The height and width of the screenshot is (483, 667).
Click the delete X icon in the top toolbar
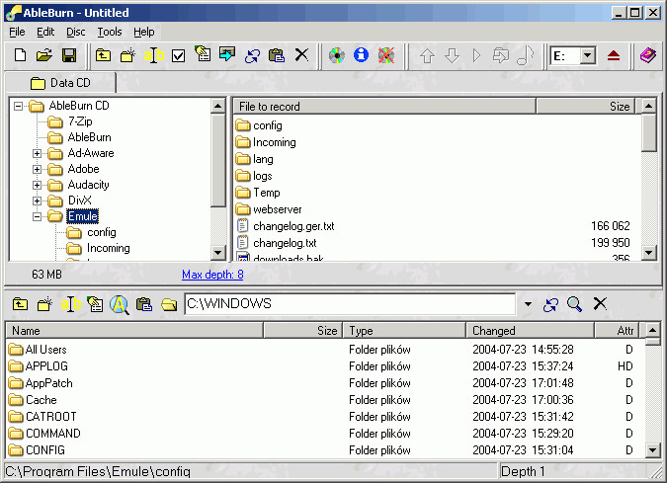coord(301,54)
